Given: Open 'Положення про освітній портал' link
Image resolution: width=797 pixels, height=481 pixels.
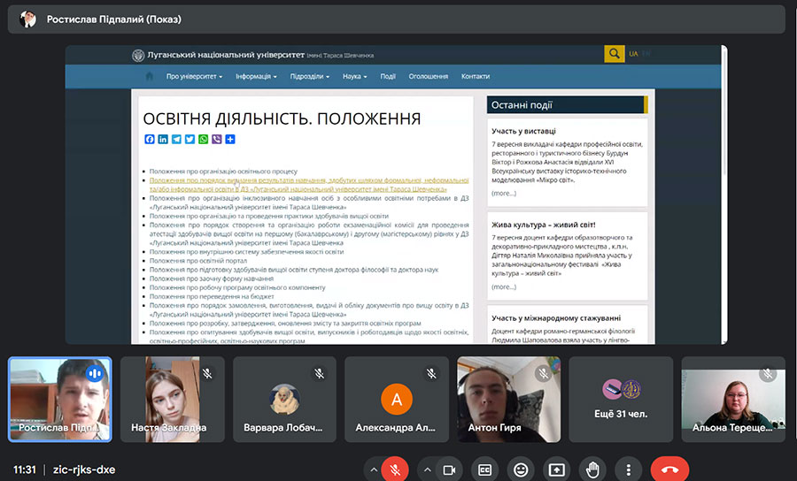Looking at the screenshot, I should point(197,261).
